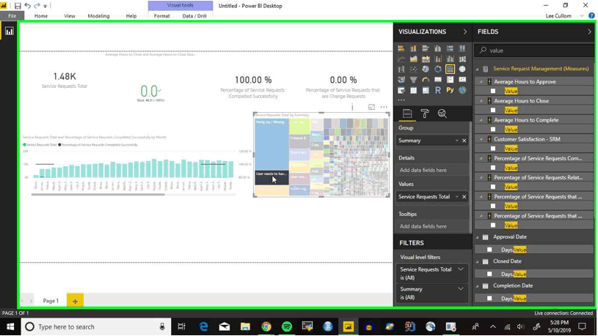
Task: Collapse the Visualizations pane chevron
Action: point(465,31)
